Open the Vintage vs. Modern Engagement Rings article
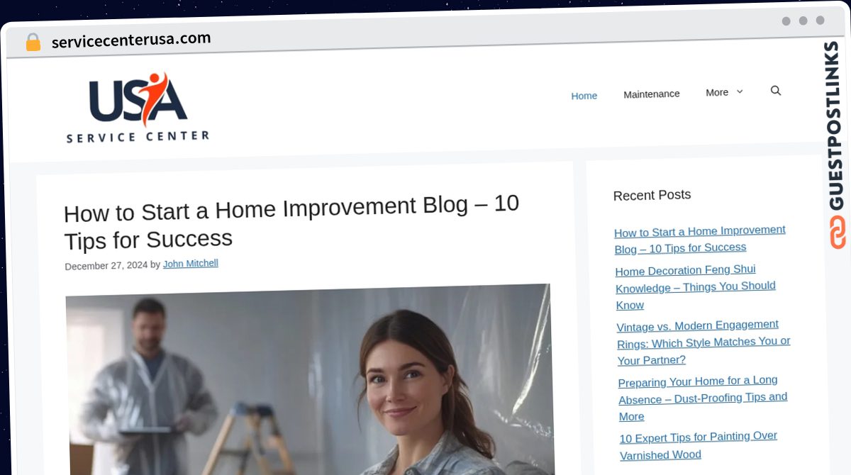The height and width of the screenshot is (475, 851). (x=703, y=342)
